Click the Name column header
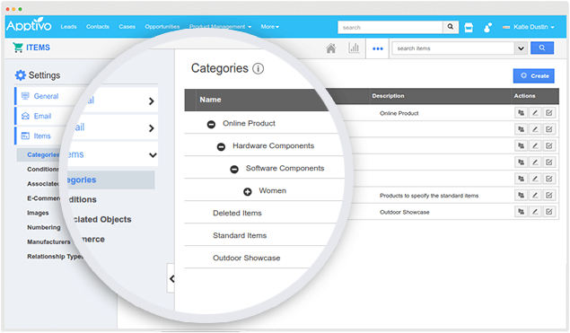 pyautogui.click(x=210, y=100)
